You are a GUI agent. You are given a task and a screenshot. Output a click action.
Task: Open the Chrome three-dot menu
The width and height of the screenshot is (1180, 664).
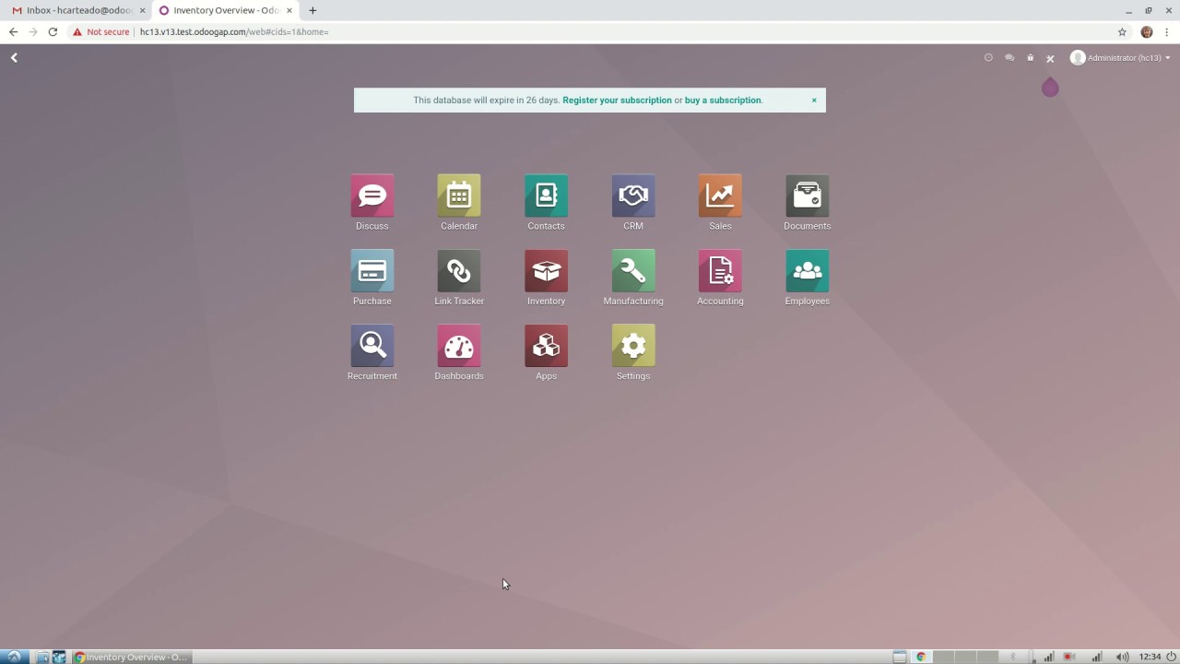(1168, 31)
